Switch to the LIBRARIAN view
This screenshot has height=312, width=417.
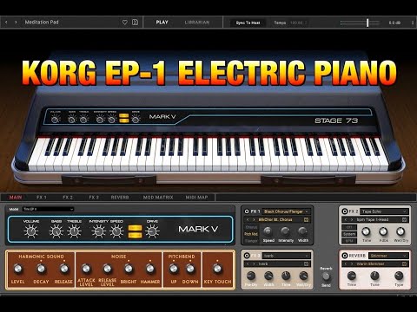(197, 23)
